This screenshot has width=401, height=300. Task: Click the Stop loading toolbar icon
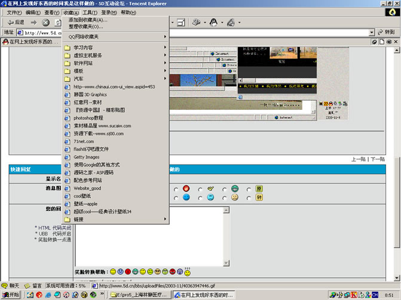[46, 23]
